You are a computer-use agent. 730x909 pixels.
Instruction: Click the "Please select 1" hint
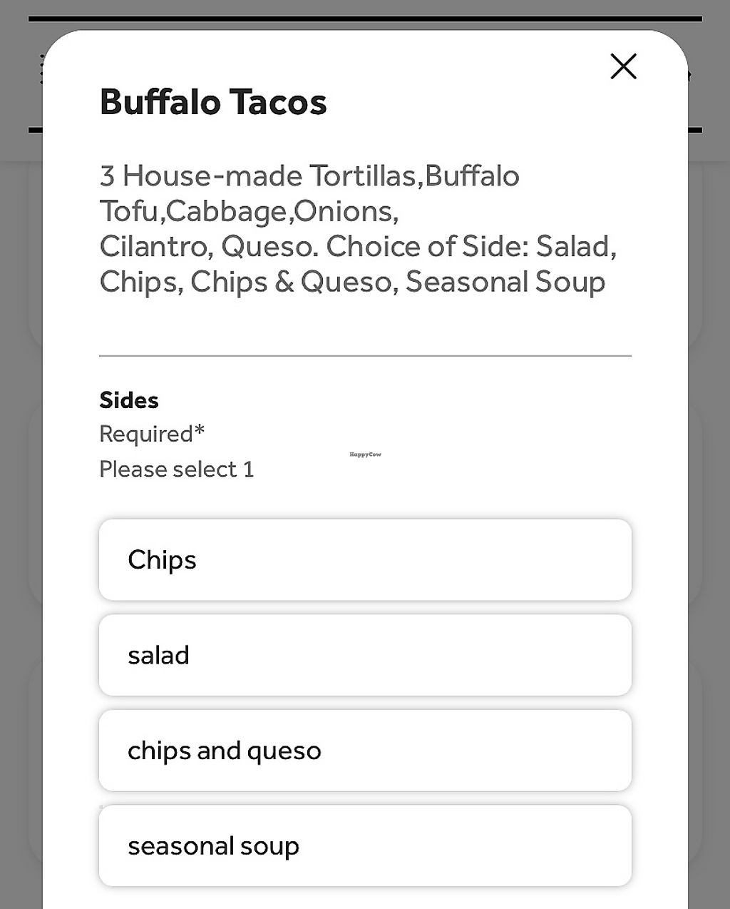coord(176,469)
